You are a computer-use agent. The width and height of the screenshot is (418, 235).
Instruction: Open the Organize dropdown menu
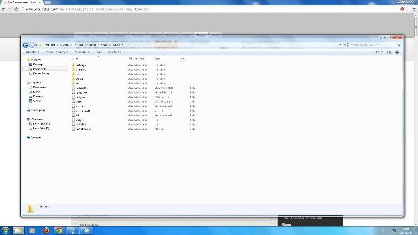click(32, 52)
